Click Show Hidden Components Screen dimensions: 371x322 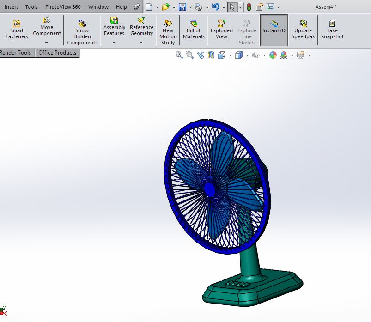point(82,33)
